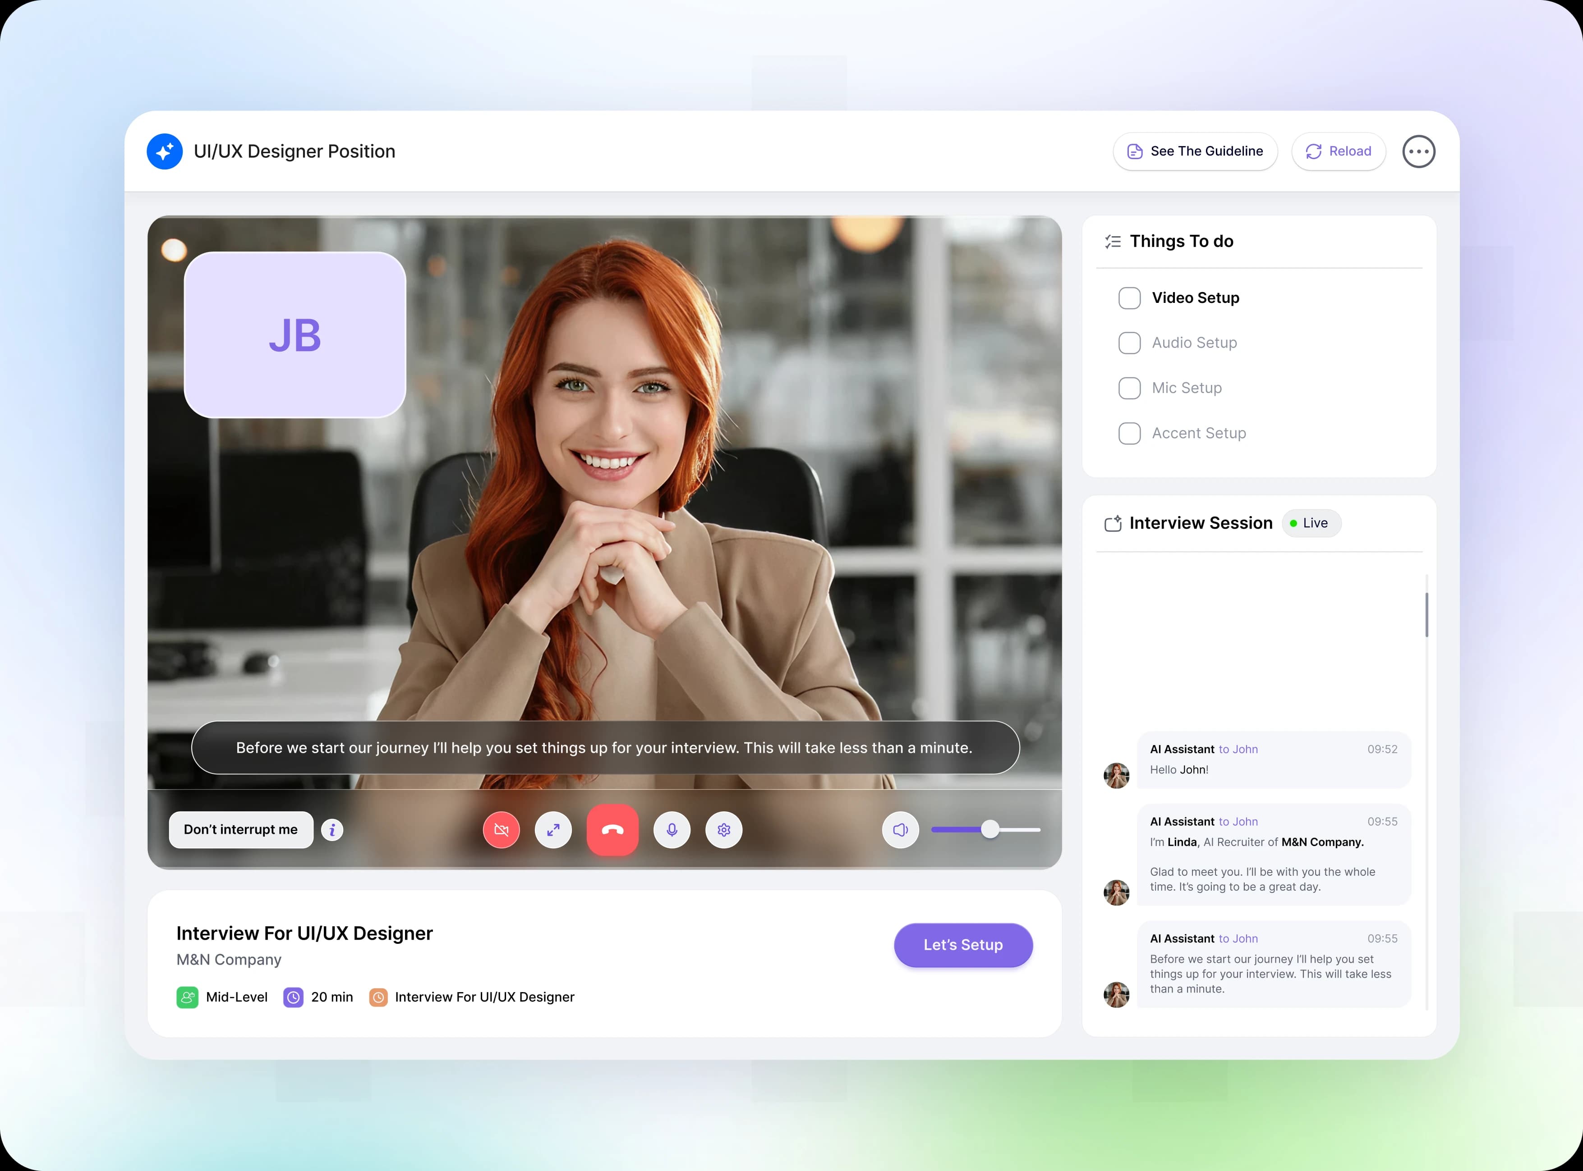Click the avatar beside the I'm Linda message
The image size is (1583, 1171).
(x=1116, y=892)
